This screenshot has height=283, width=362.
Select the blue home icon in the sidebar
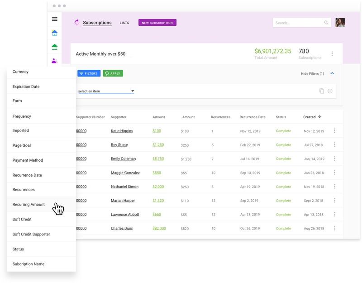[54, 33]
